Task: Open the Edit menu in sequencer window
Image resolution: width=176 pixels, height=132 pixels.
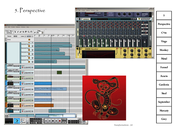Action: 9,27
